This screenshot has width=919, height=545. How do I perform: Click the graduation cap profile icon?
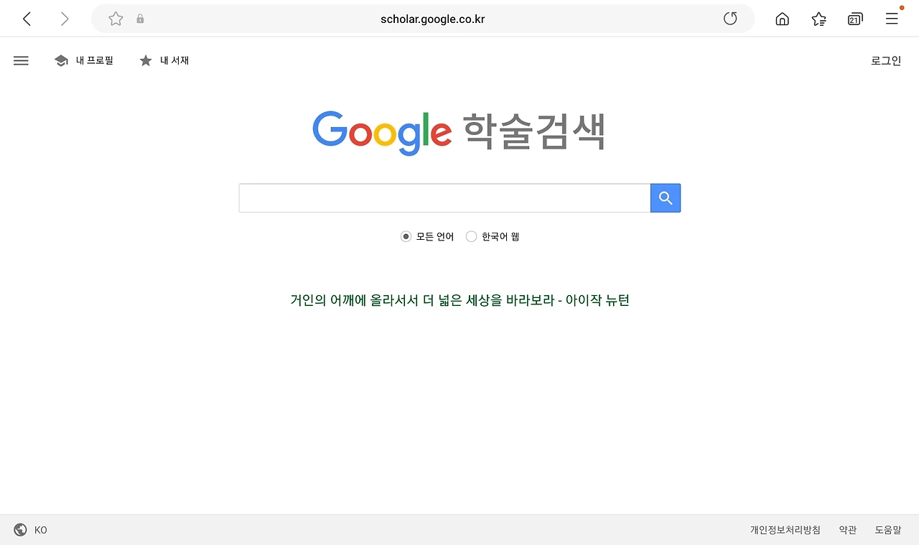[x=61, y=61]
